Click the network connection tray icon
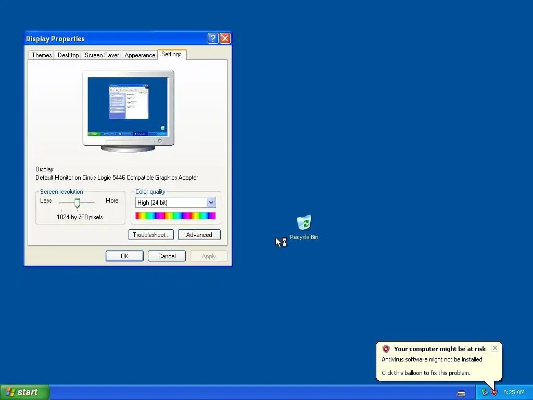533x400 pixels. pos(485,393)
